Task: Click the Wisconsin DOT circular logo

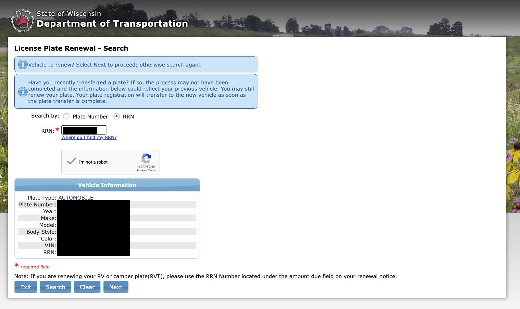Action: point(22,21)
